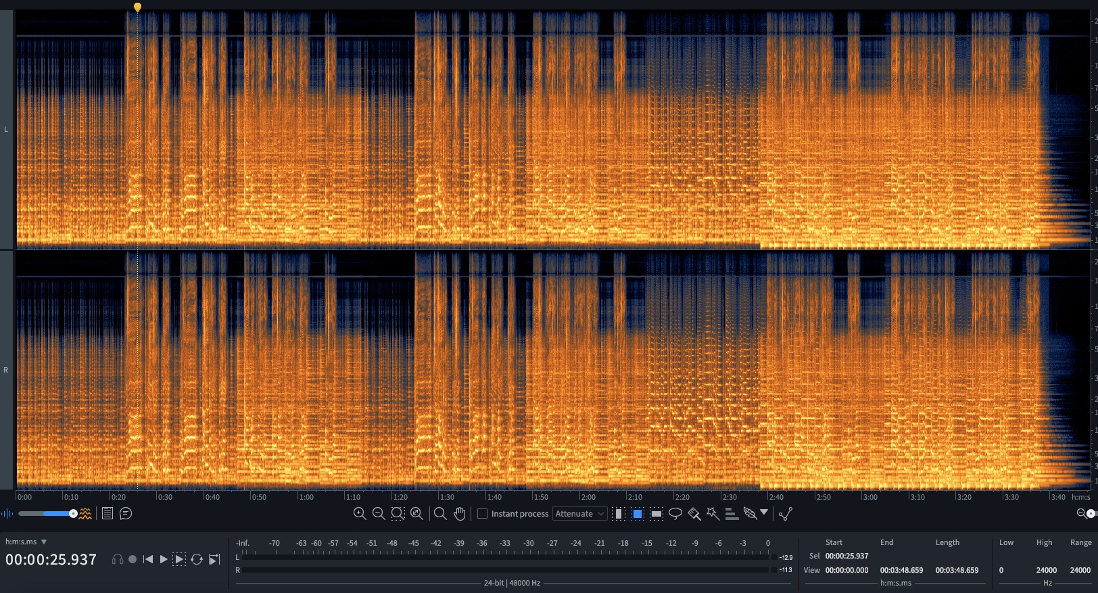The width and height of the screenshot is (1098, 593).
Task: Select the Magic Wand selection tool
Action: tap(713, 514)
